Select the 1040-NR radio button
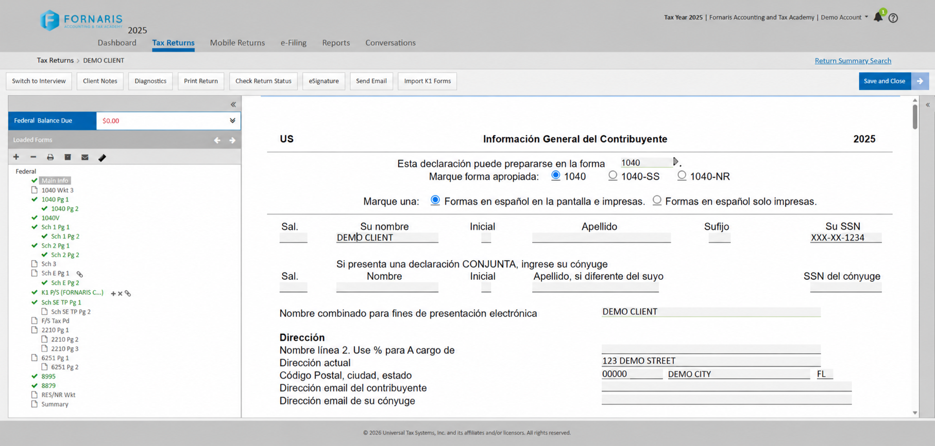This screenshot has width=935, height=446. coord(682,175)
